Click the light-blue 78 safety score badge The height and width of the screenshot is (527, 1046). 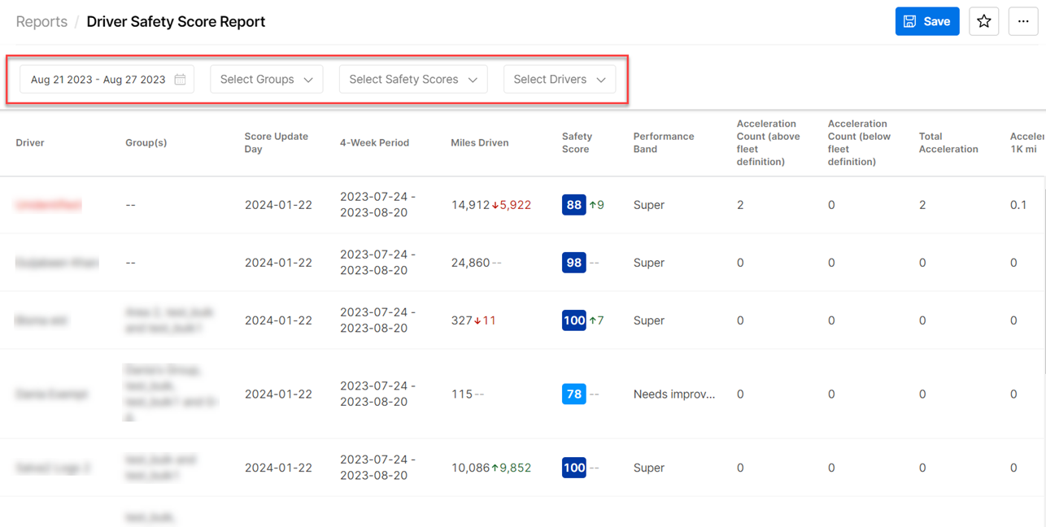coord(573,394)
